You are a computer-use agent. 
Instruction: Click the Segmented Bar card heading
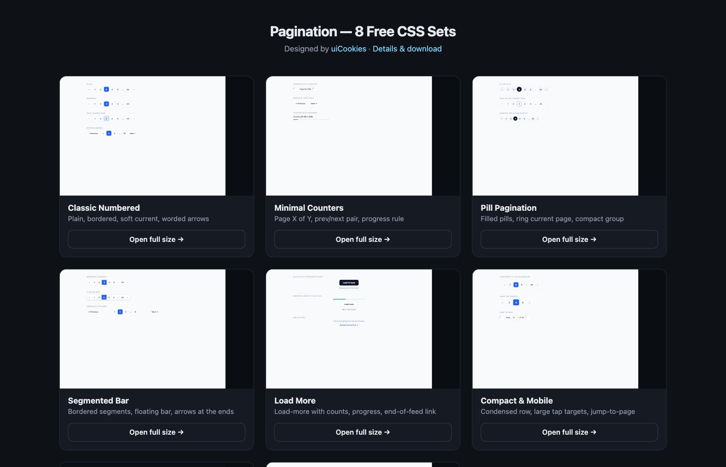tap(98, 401)
